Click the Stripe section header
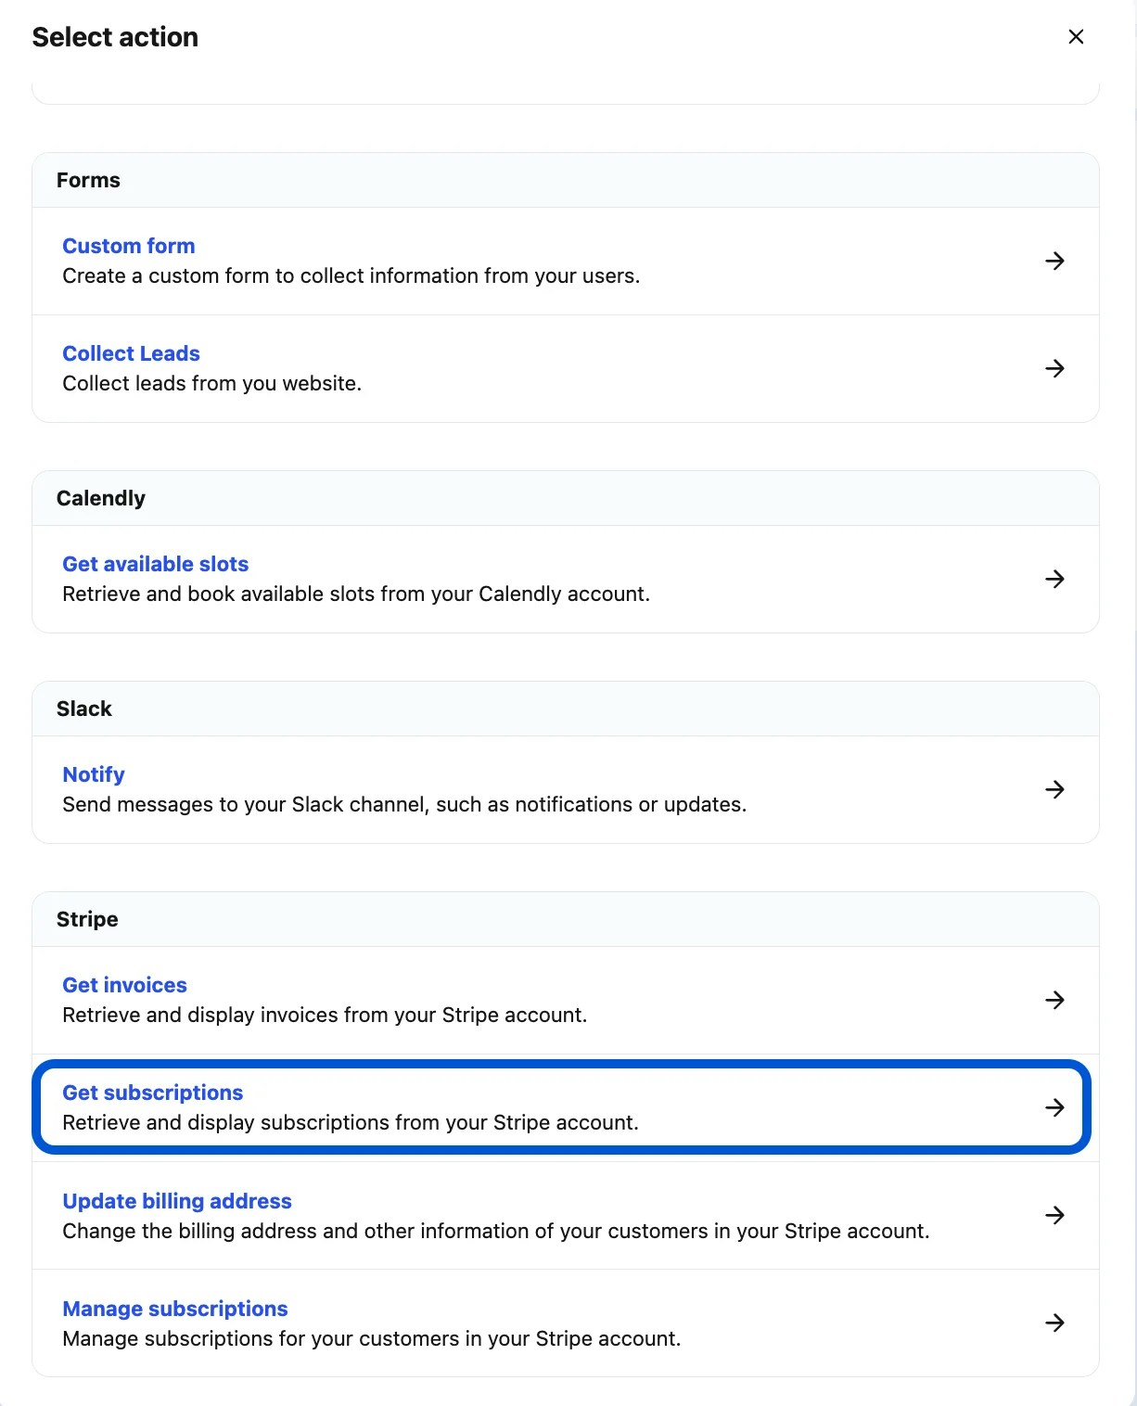The height and width of the screenshot is (1406, 1137). pos(87,919)
